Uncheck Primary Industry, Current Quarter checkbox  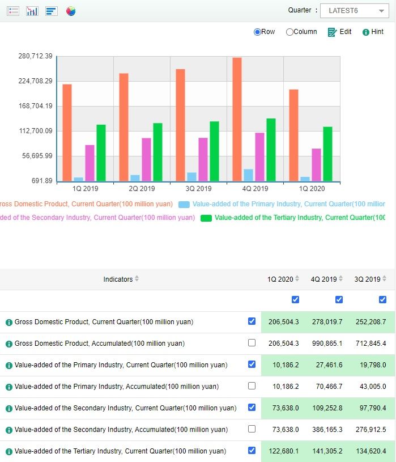pyautogui.click(x=252, y=364)
